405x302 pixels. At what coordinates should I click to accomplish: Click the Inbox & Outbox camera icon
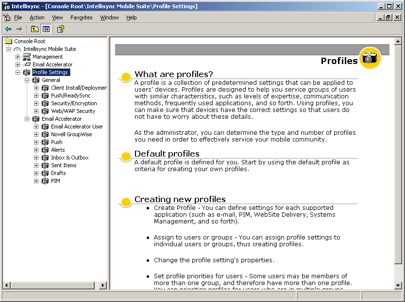pos(45,158)
